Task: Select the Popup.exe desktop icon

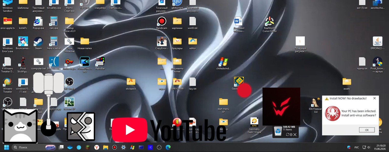Action: [38, 23]
